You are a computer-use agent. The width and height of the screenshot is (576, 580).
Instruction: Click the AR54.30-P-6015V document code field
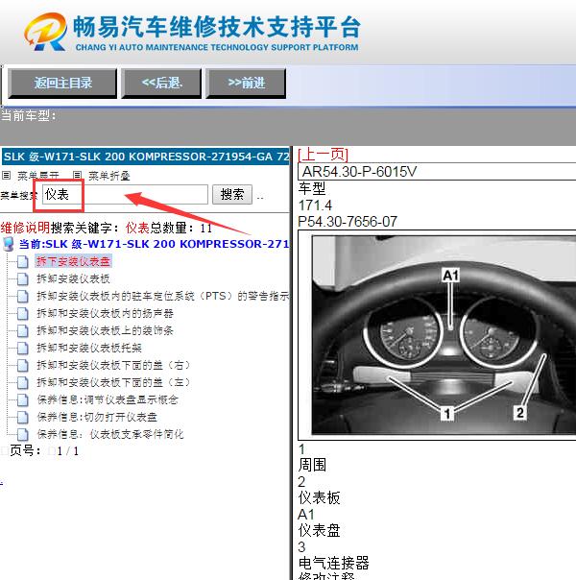click(437, 172)
